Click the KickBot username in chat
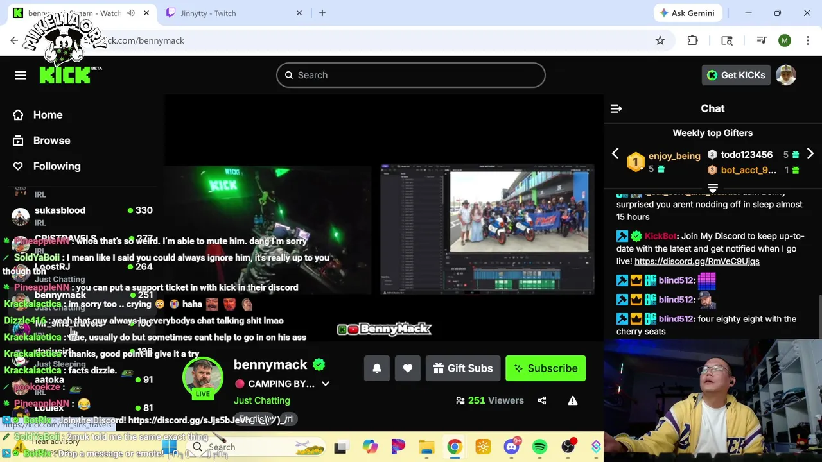This screenshot has height=462, width=822. [661, 236]
